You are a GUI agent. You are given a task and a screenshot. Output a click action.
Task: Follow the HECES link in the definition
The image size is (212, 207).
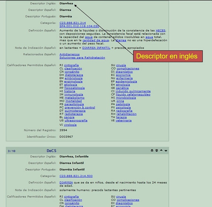click(161, 31)
